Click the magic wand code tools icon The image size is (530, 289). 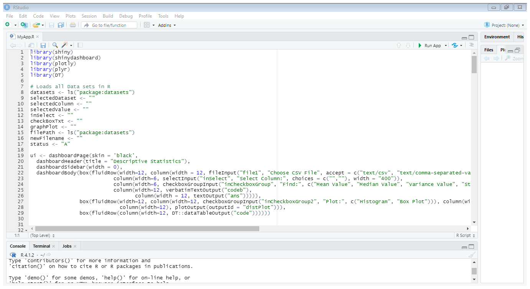coord(64,45)
